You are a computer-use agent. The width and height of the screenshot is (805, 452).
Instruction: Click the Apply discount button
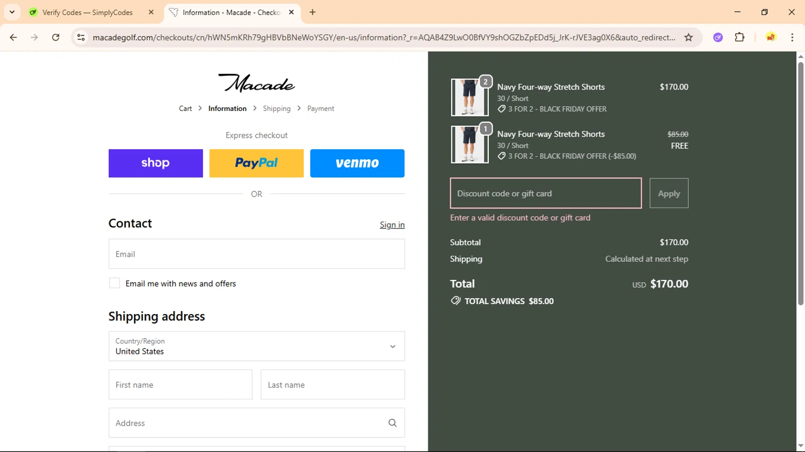pos(669,193)
